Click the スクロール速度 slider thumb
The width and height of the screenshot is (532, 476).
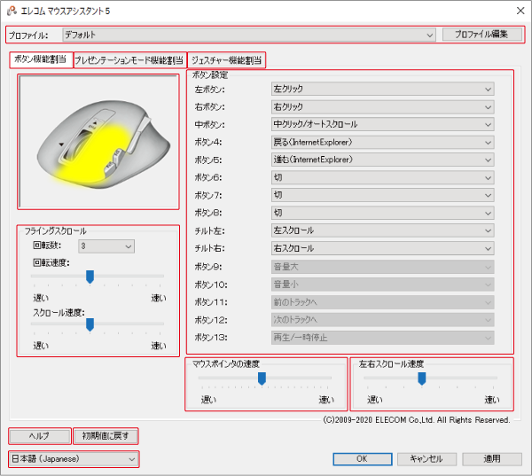pos(90,324)
